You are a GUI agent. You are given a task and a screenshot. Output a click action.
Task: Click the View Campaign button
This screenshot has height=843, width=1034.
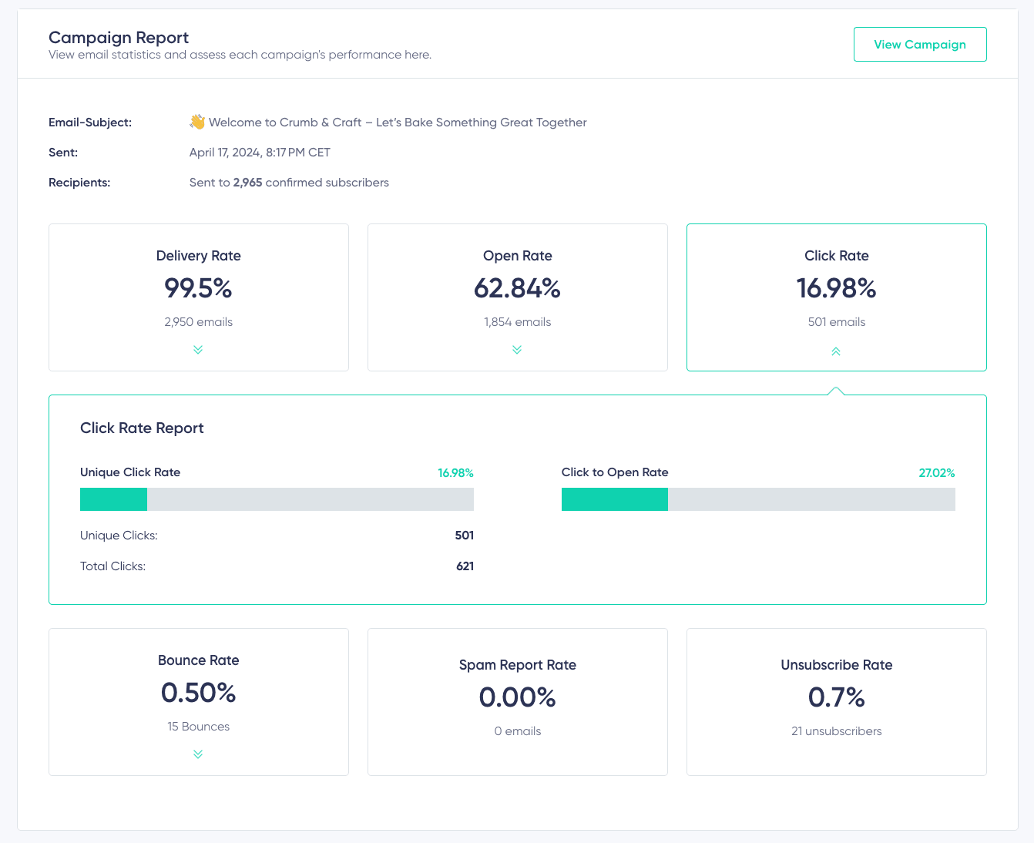tap(919, 44)
